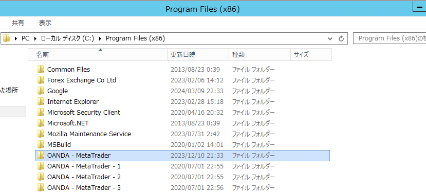Expand the arrow before Program Files (x86) breadcrumb

[x=100, y=39]
